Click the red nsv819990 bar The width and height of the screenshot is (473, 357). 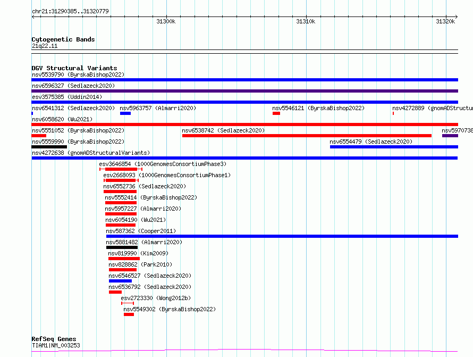(x=124, y=259)
